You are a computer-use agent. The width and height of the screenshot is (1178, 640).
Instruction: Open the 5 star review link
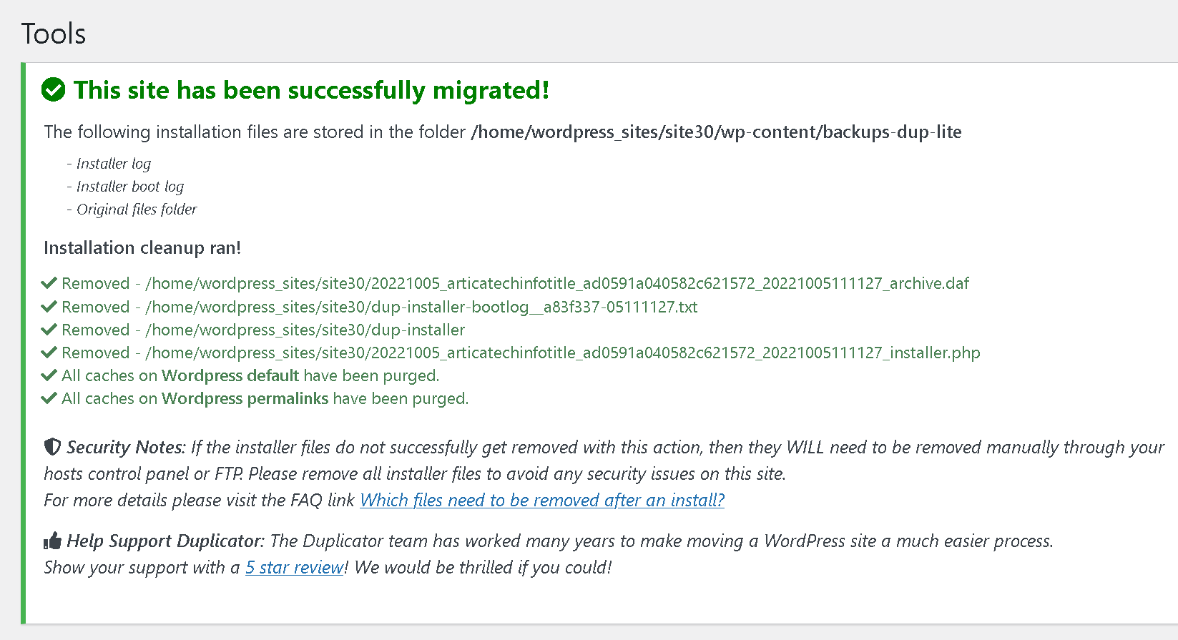pos(294,567)
